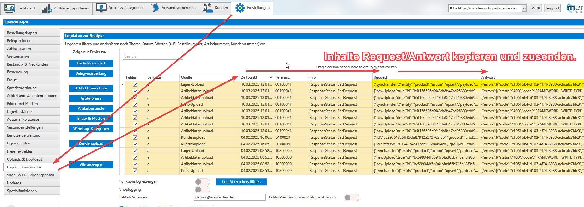
Task: Open the Dashboard tab
Action: click(20, 8)
